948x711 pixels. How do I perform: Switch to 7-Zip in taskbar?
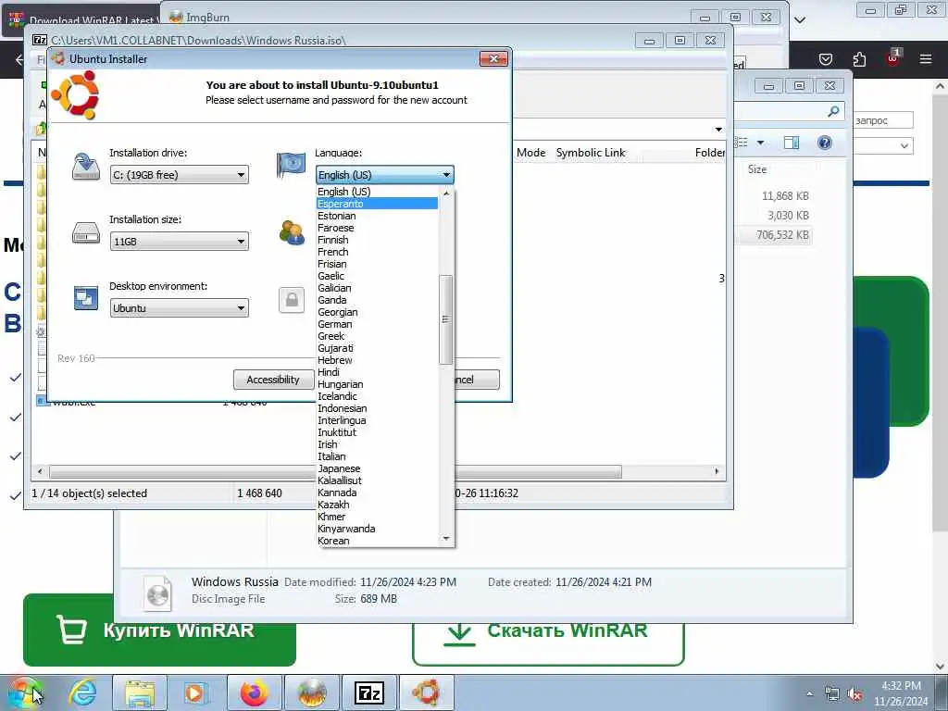[x=369, y=692]
